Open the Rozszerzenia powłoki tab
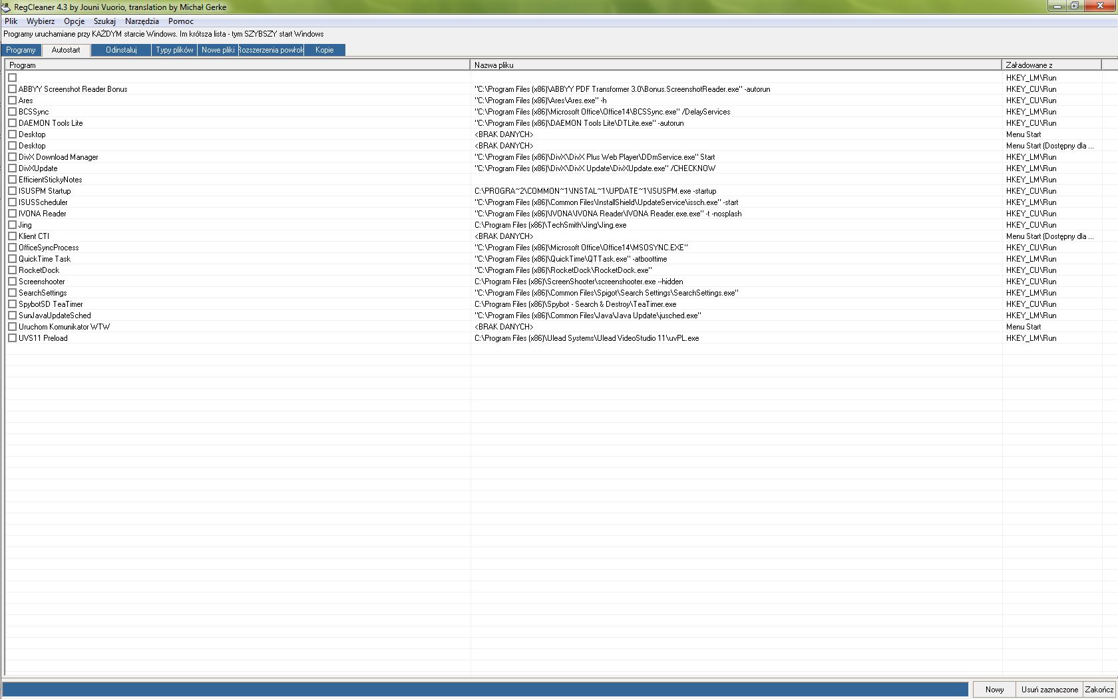Image resolution: width=1118 pixels, height=699 pixels. (271, 50)
